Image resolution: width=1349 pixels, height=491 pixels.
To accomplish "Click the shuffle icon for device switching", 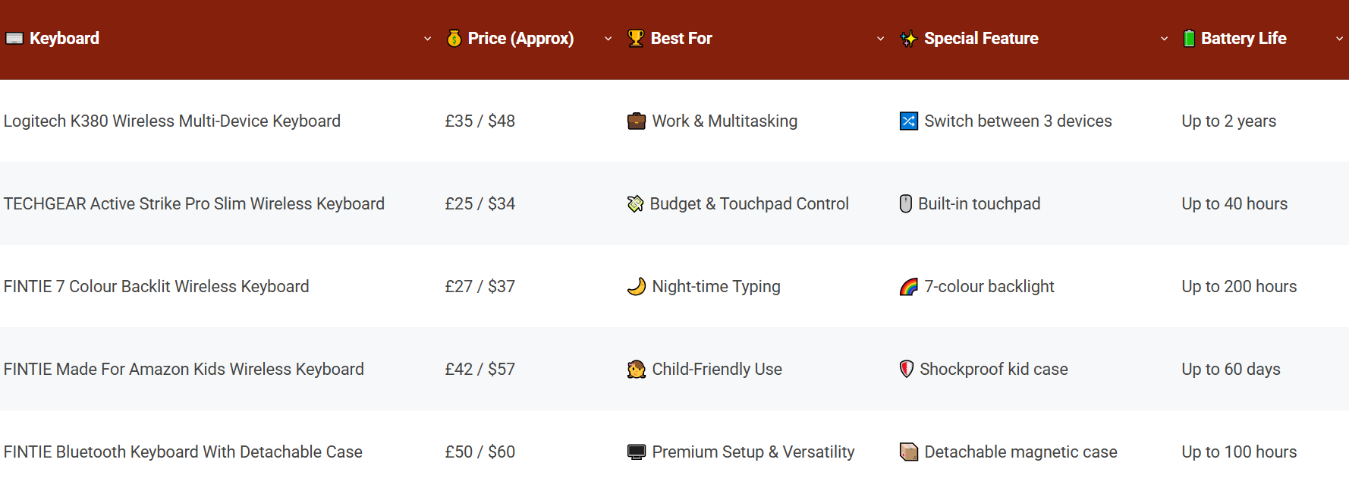I will coord(908,121).
